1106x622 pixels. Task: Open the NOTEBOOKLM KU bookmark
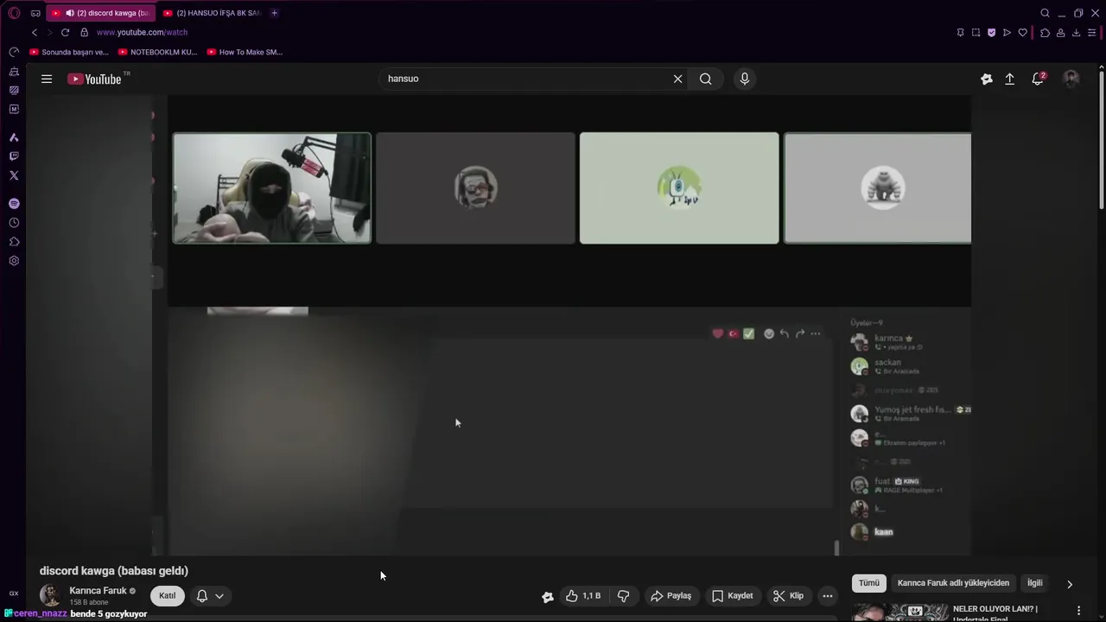coord(158,52)
